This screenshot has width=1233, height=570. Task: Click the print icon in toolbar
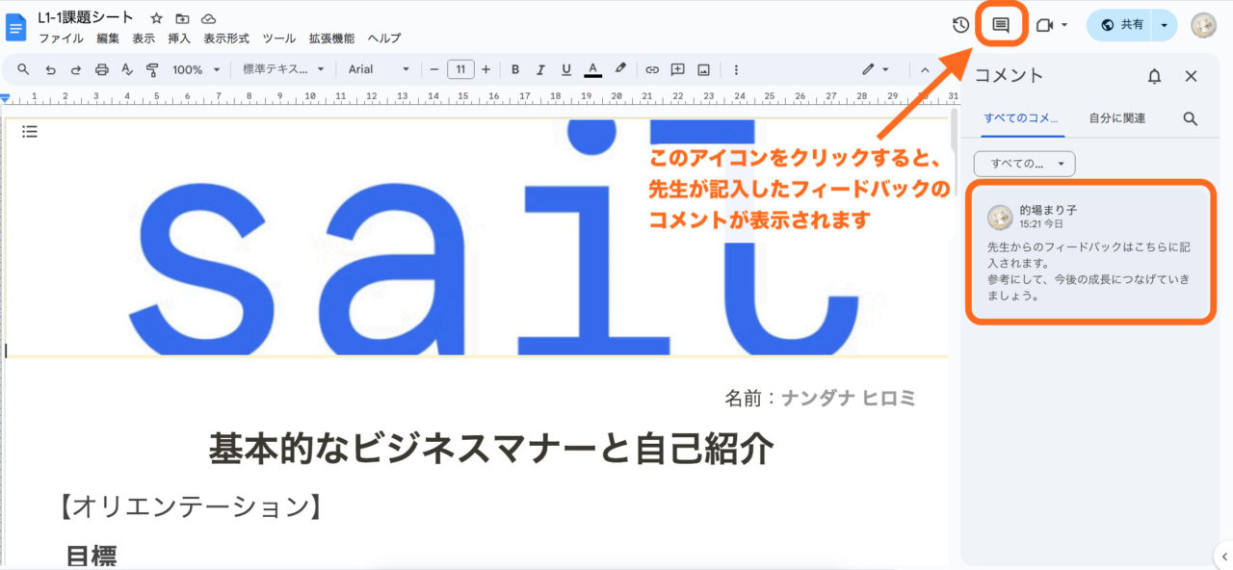pyautogui.click(x=101, y=69)
